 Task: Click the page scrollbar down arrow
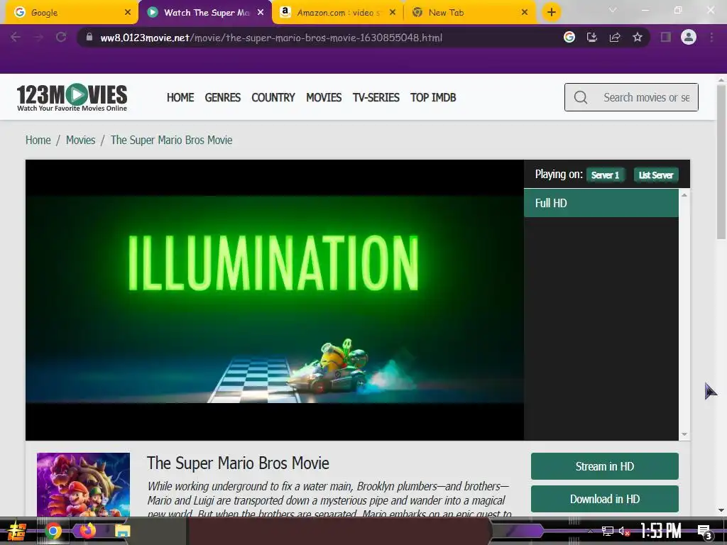click(x=721, y=510)
